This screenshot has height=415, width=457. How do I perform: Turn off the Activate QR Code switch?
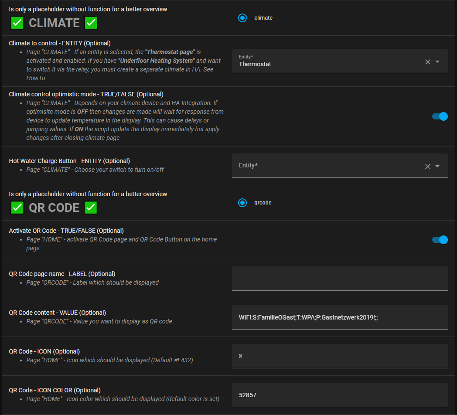[x=440, y=240]
